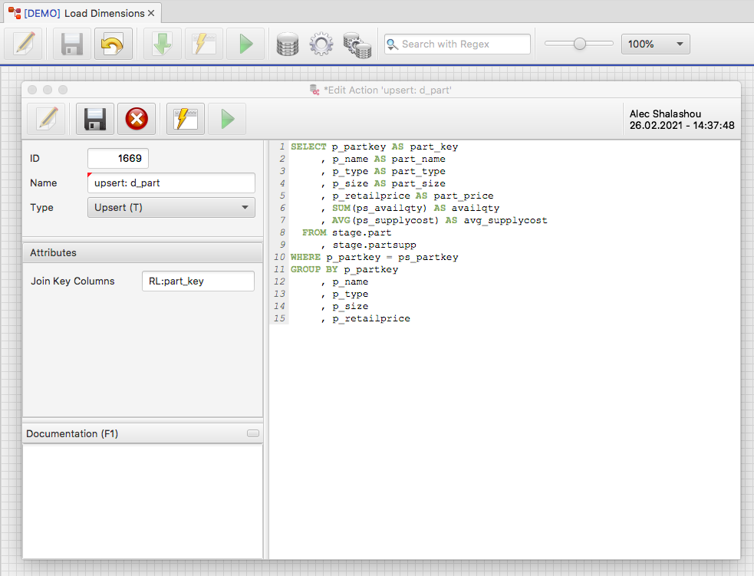Image resolution: width=754 pixels, height=576 pixels.
Task: Click the lightning bolt icon in Edit Action toolbar
Action: click(x=186, y=119)
